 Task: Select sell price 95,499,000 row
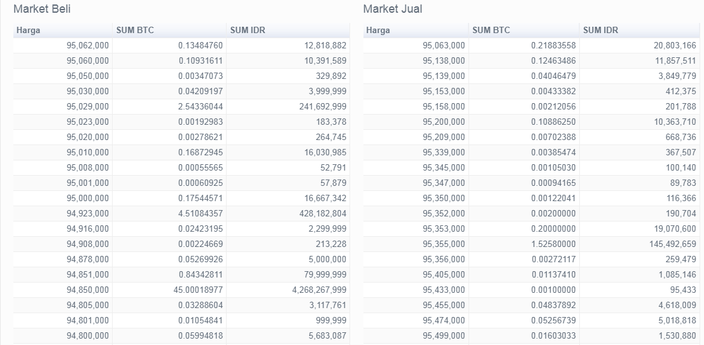531,335
